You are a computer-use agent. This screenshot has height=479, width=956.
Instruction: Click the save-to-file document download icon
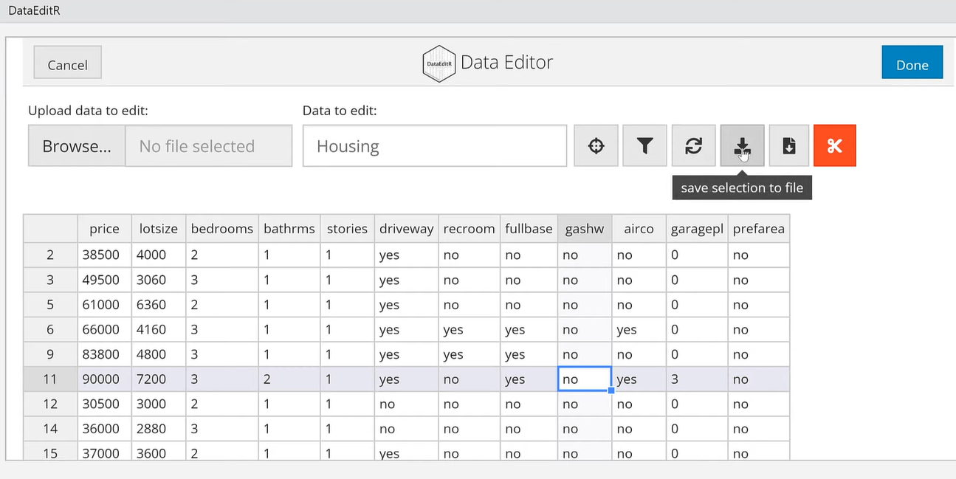(x=788, y=146)
